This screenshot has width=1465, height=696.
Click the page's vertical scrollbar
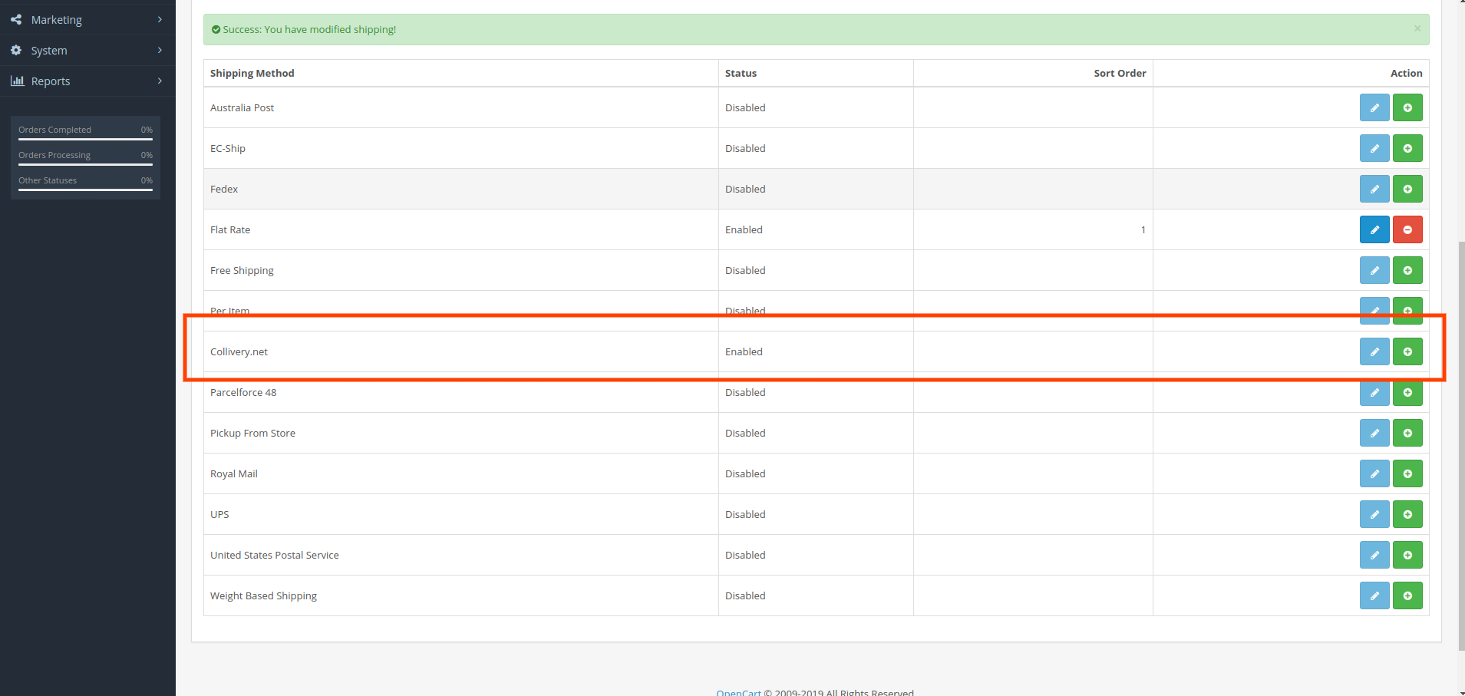[1460, 445]
